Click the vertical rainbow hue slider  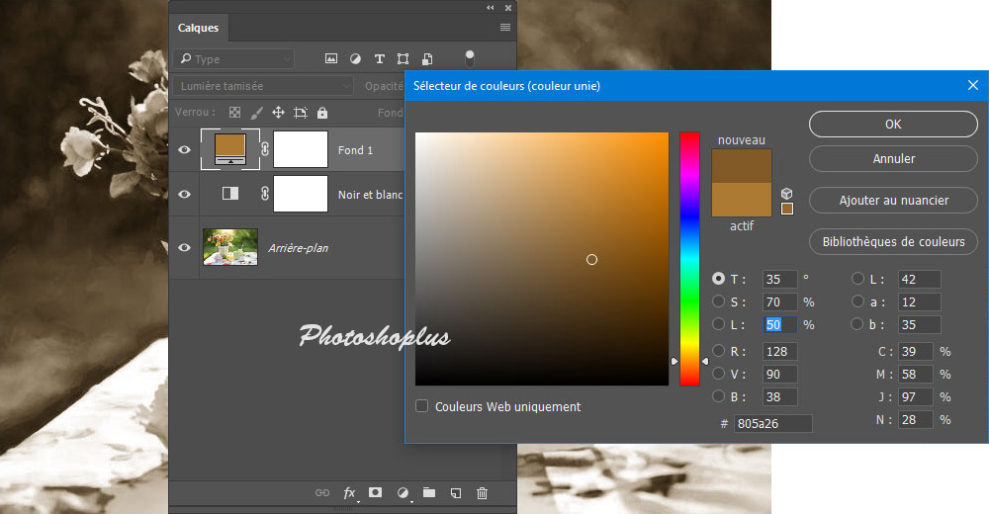689,257
